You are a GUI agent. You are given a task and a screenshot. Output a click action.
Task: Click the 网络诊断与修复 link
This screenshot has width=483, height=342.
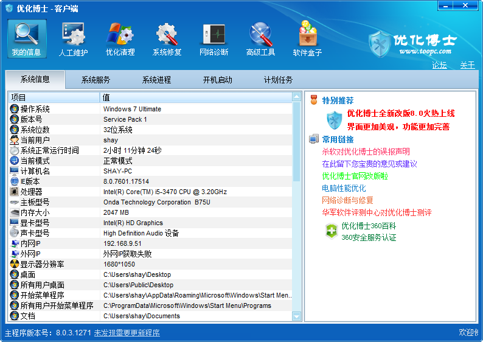[347, 200]
